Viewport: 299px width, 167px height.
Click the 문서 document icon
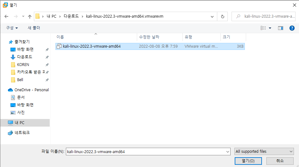13,98
